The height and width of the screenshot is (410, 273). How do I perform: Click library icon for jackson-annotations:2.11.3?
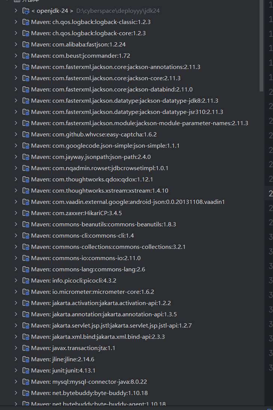tap(26, 67)
